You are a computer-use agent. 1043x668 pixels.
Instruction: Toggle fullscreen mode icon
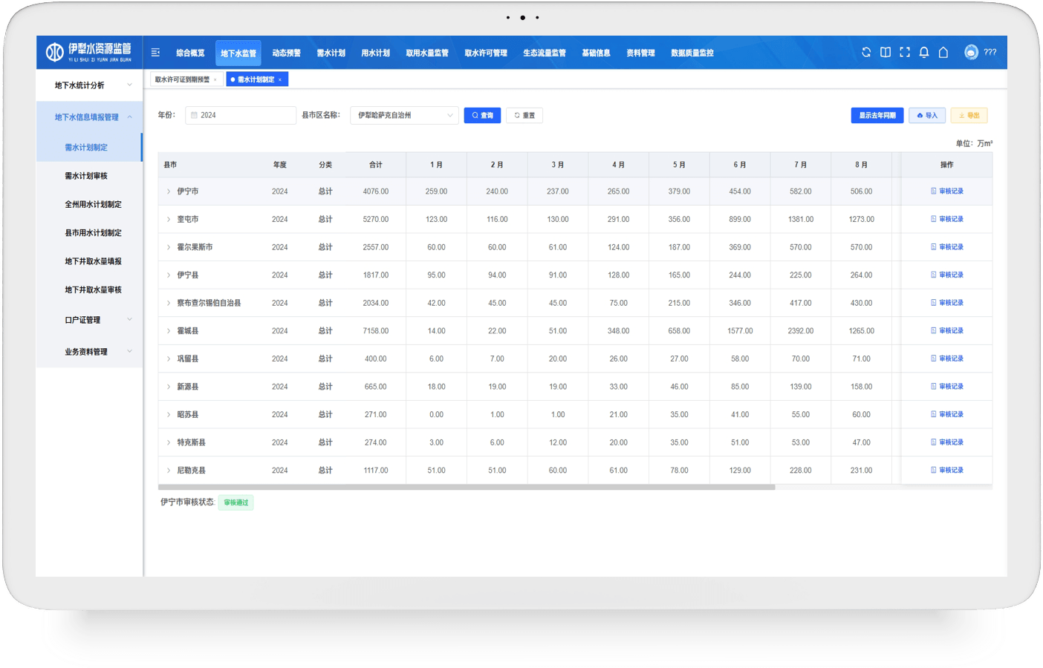pos(905,52)
